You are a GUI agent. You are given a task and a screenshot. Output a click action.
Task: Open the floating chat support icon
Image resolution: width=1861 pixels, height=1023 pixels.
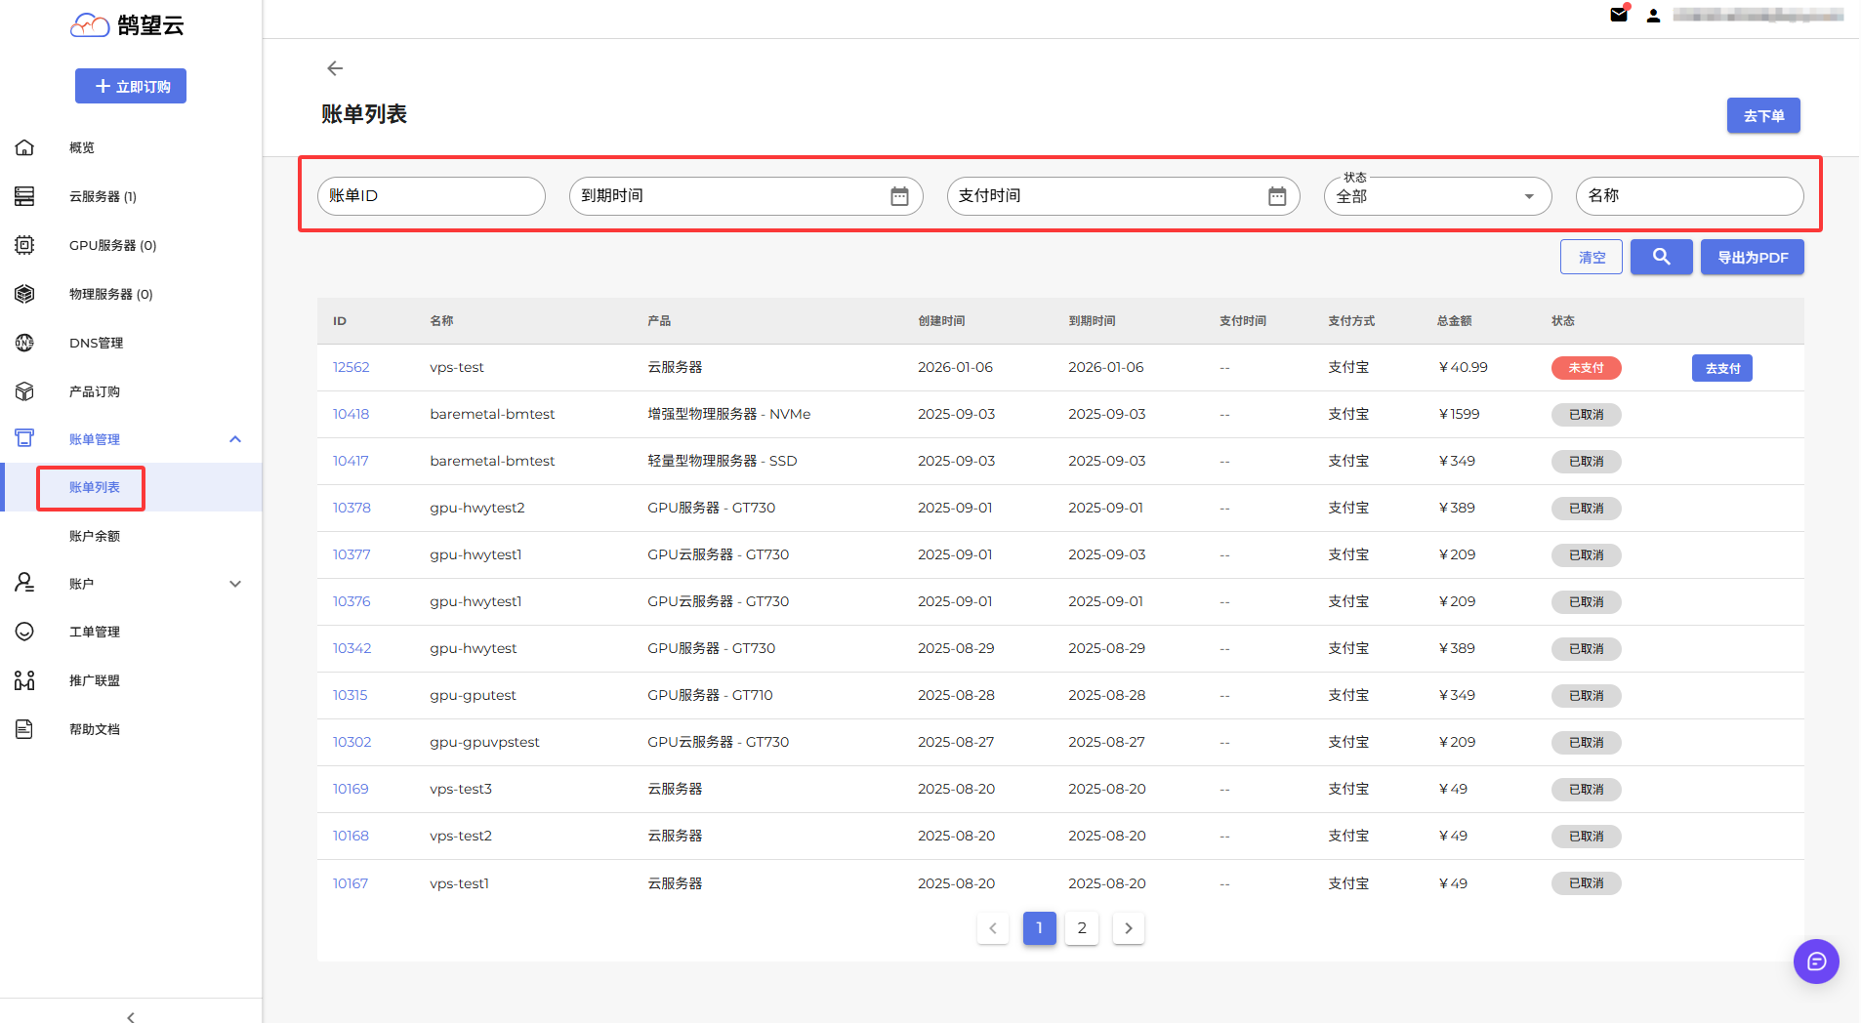[1815, 962]
